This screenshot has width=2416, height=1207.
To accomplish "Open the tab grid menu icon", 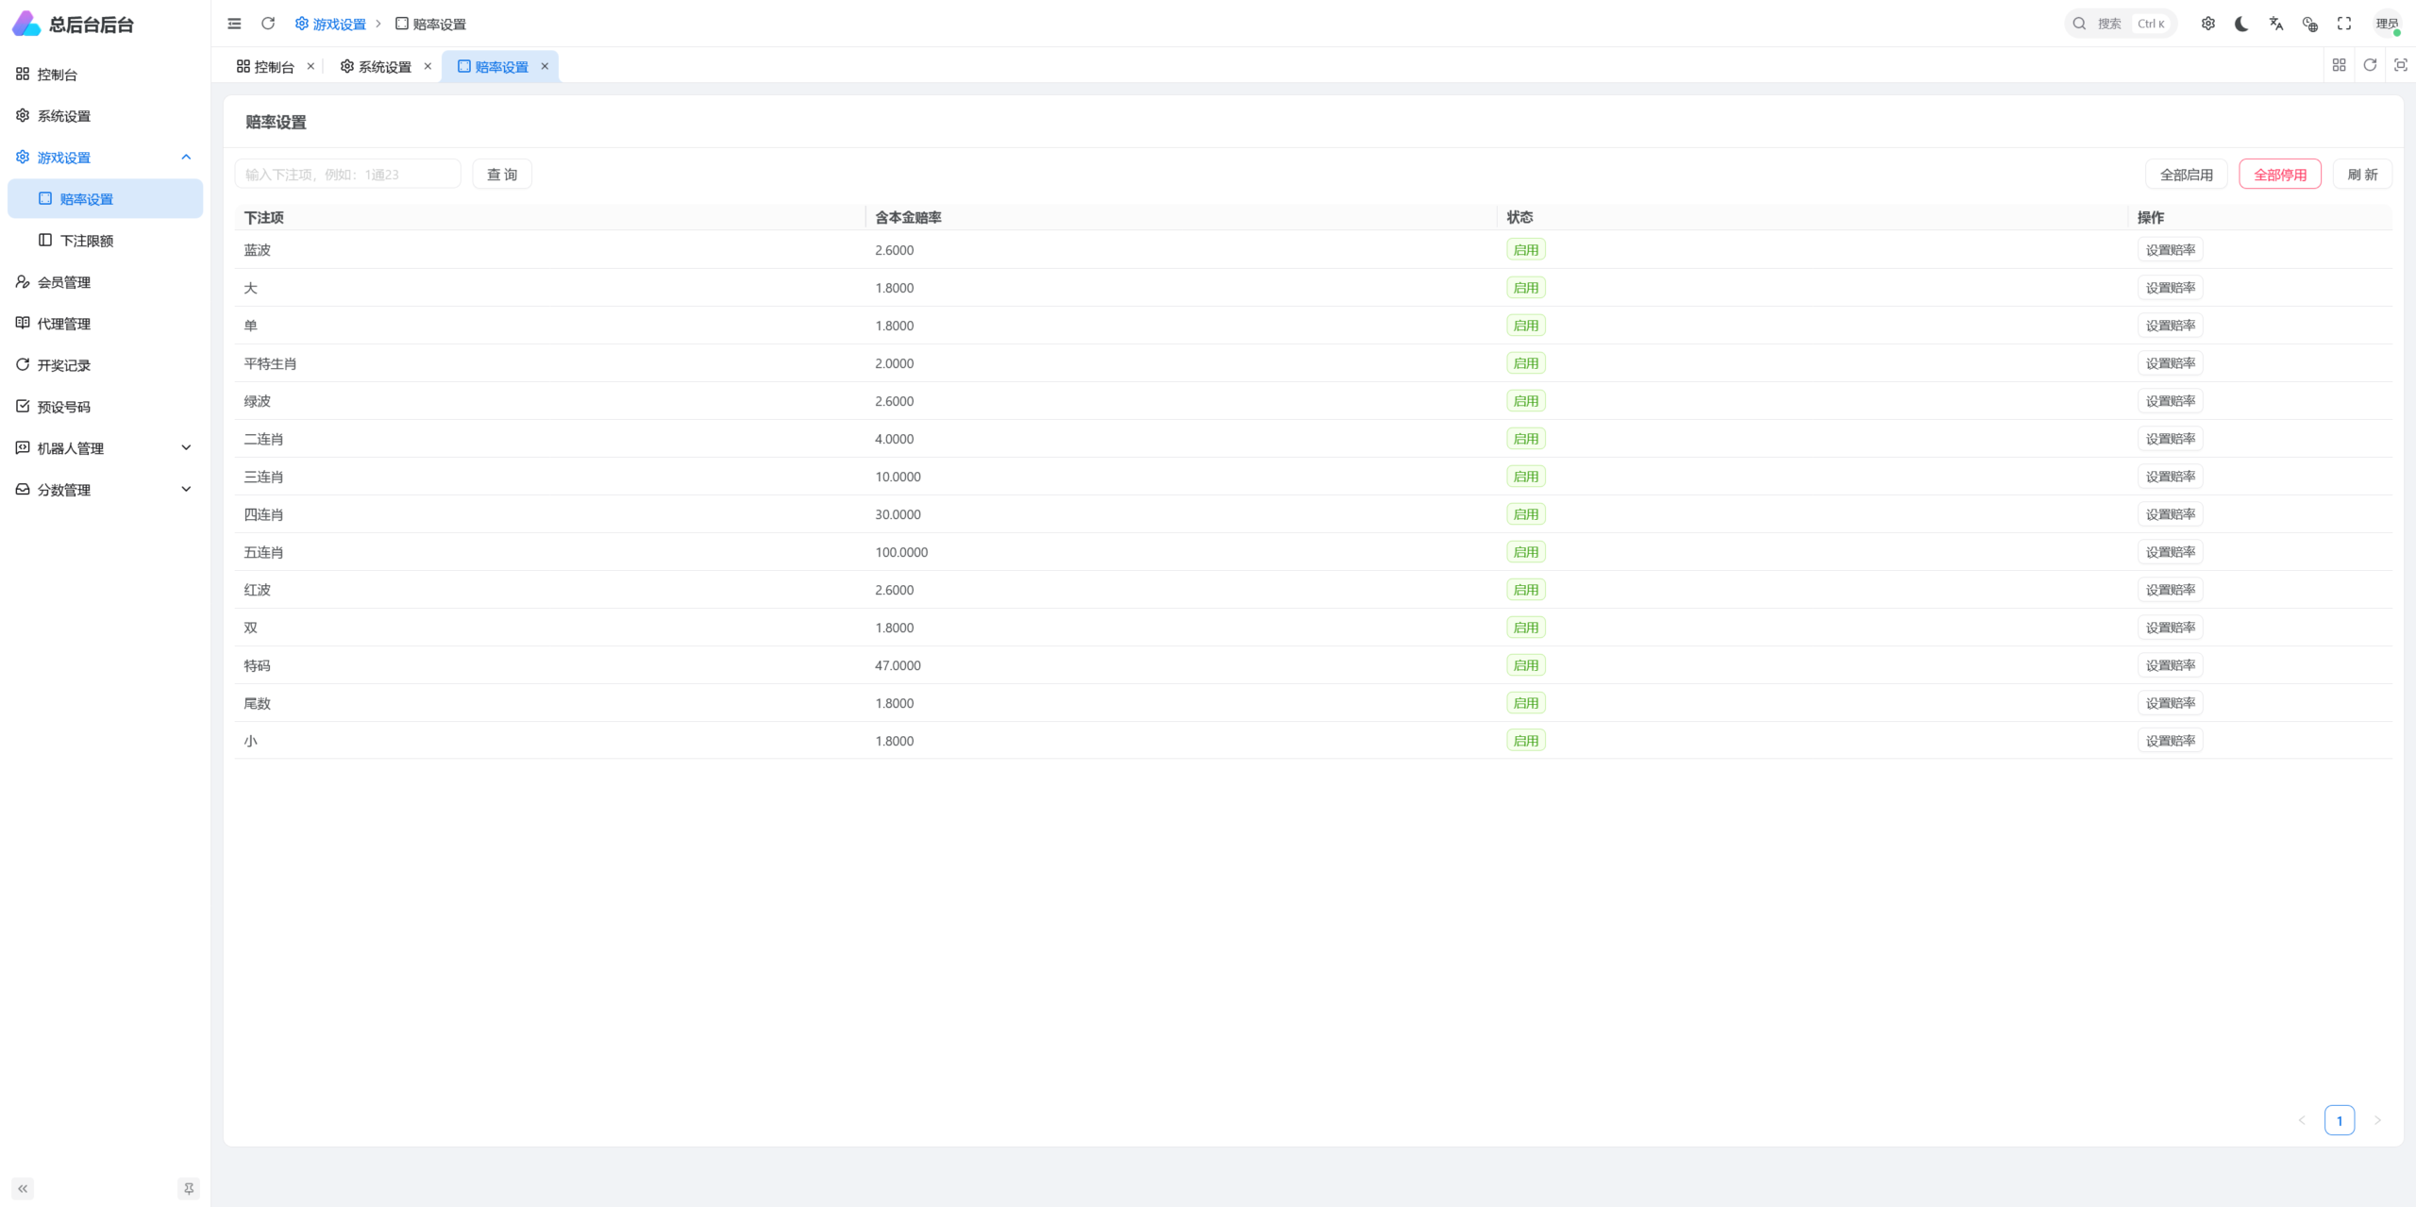I will click(2339, 65).
